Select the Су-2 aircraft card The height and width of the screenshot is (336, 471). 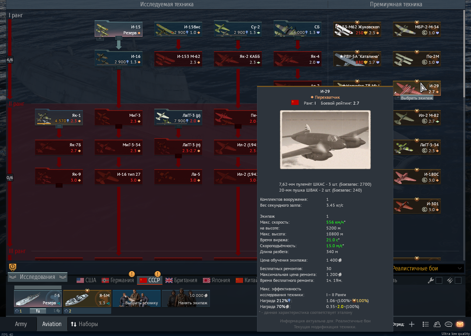tap(238, 29)
